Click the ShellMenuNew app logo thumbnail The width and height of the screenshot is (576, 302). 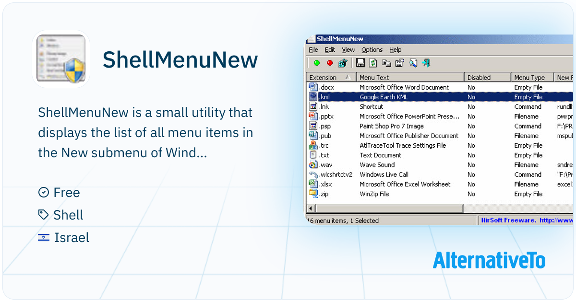pos(61,59)
